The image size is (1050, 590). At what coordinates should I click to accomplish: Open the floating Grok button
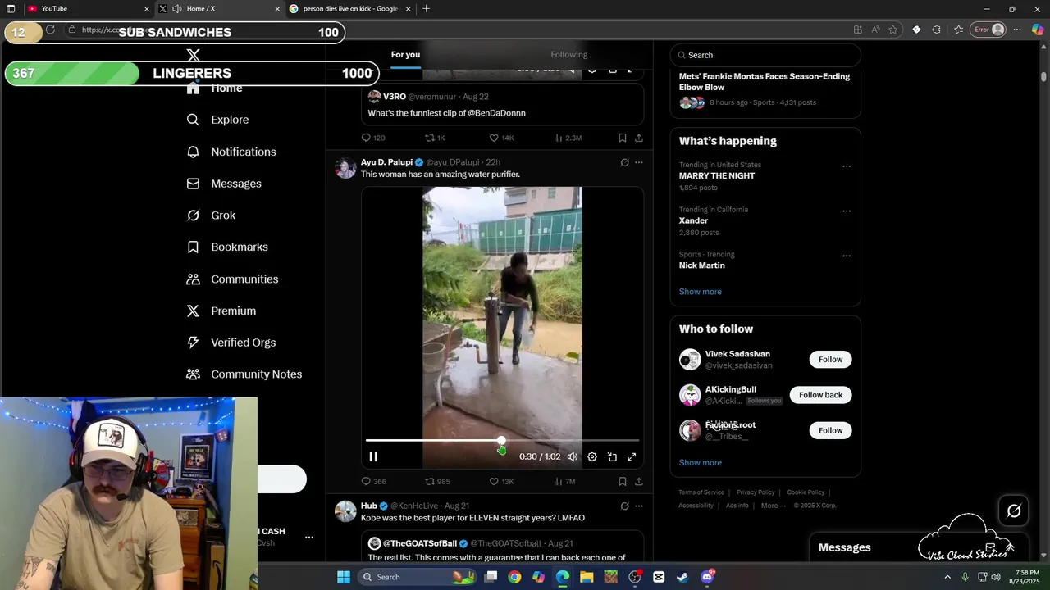(1014, 511)
